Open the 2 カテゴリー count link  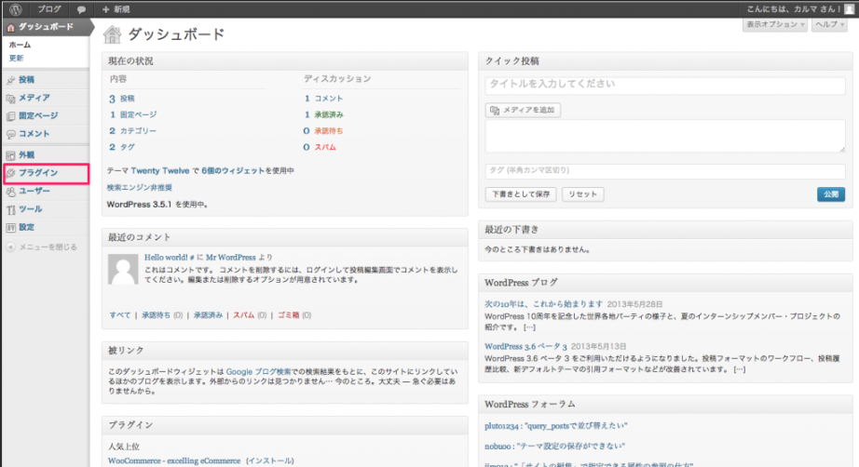coord(132,131)
